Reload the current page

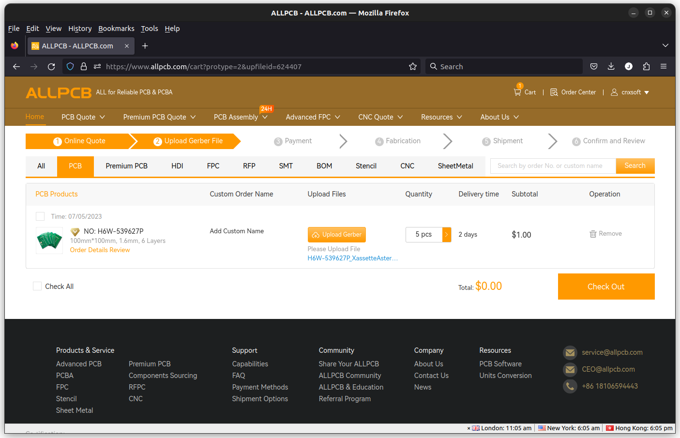click(x=51, y=67)
